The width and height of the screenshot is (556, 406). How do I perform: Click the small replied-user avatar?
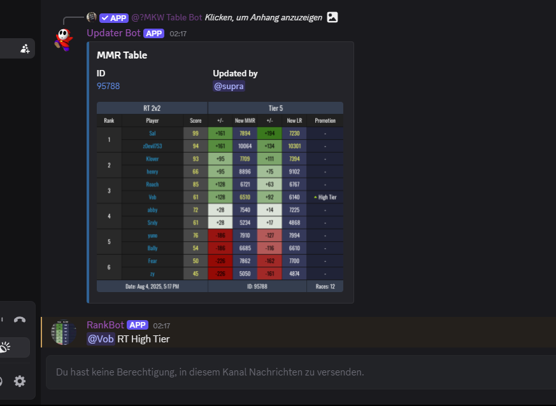click(x=92, y=17)
